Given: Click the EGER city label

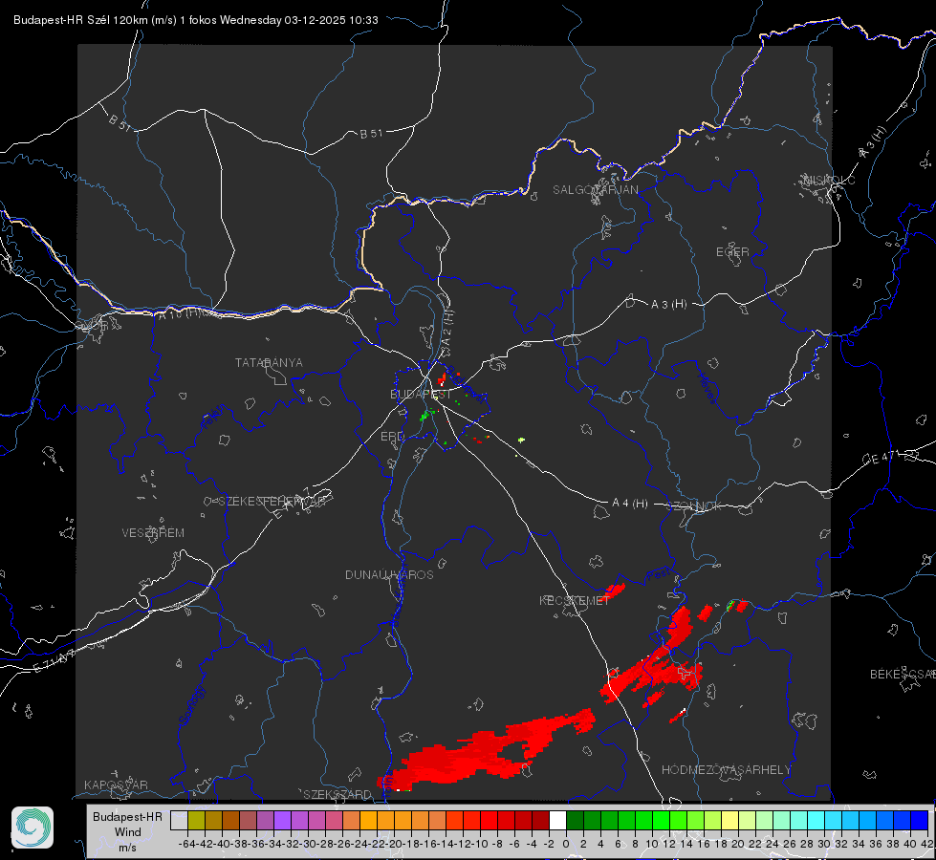Looking at the screenshot, I should [732, 252].
